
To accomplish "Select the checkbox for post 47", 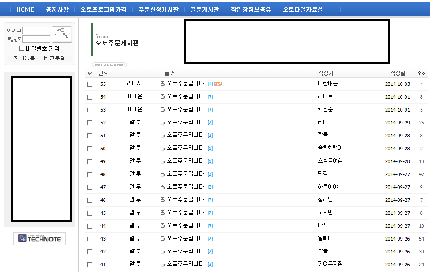I will (x=89, y=187).
